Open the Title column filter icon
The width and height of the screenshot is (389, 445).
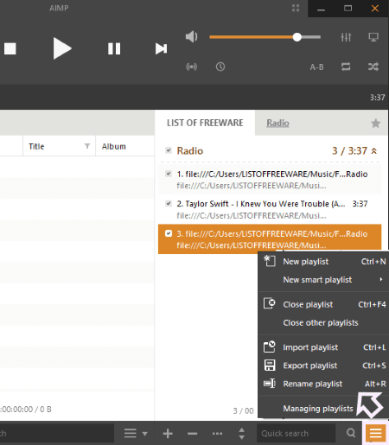click(x=87, y=146)
